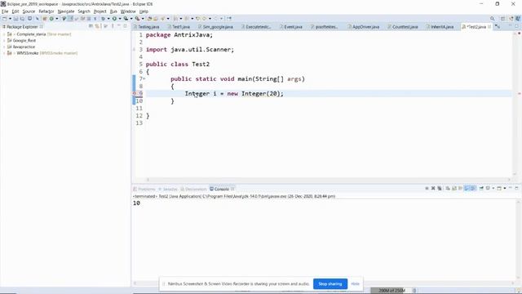Open the File menu
The width and height of the screenshot is (522, 294).
point(5,11)
